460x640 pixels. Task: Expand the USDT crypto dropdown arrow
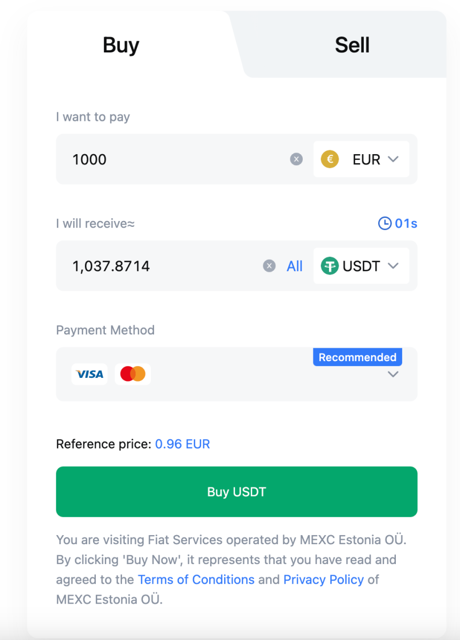pos(393,265)
